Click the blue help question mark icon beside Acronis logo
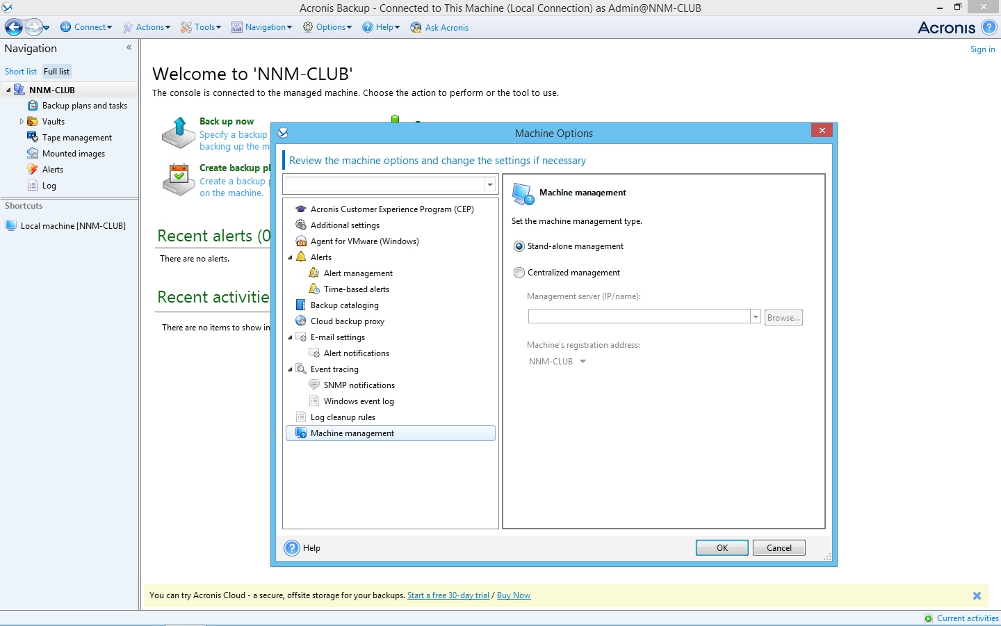 pos(988,27)
